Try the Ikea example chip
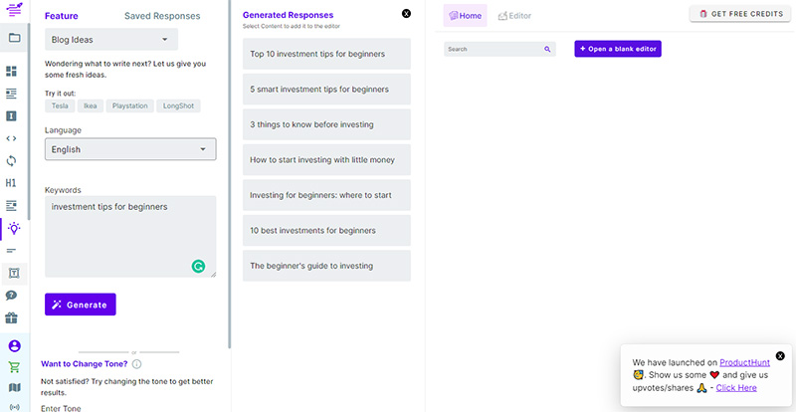 pyautogui.click(x=91, y=105)
